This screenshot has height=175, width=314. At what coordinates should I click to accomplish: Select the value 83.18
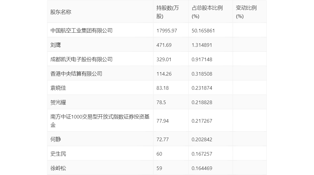pos(163,88)
